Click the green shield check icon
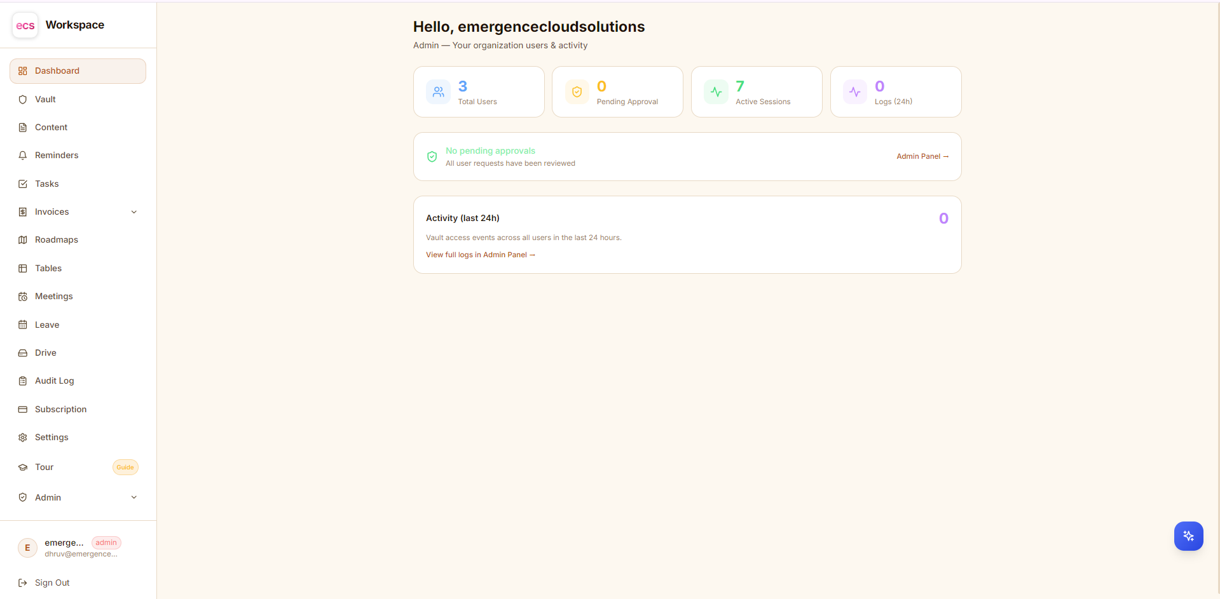 [x=432, y=157]
